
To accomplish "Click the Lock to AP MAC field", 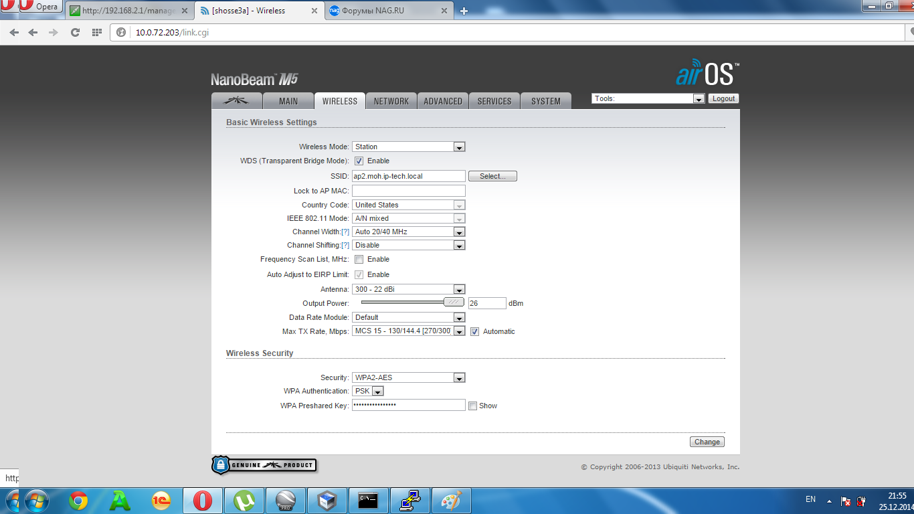I will pos(409,191).
